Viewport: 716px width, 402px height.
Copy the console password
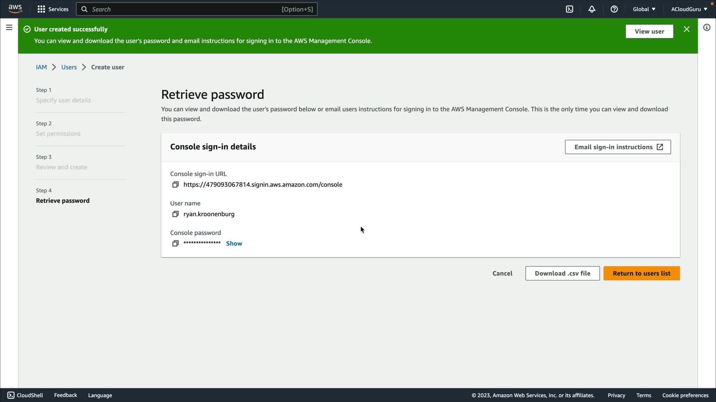coord(175,243)
